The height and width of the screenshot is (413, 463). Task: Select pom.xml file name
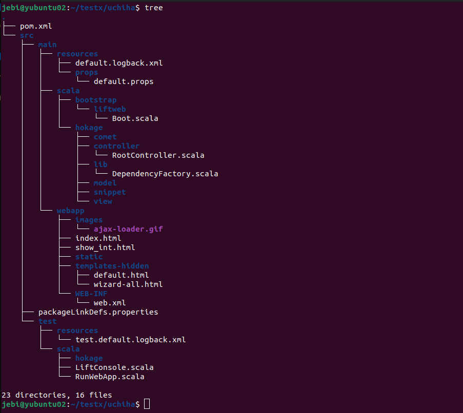(36, 26)
